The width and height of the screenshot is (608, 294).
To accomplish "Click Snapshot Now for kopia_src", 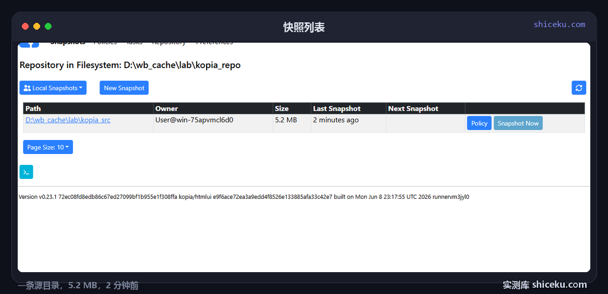I will pyautogui.click(x=518, y=123).
